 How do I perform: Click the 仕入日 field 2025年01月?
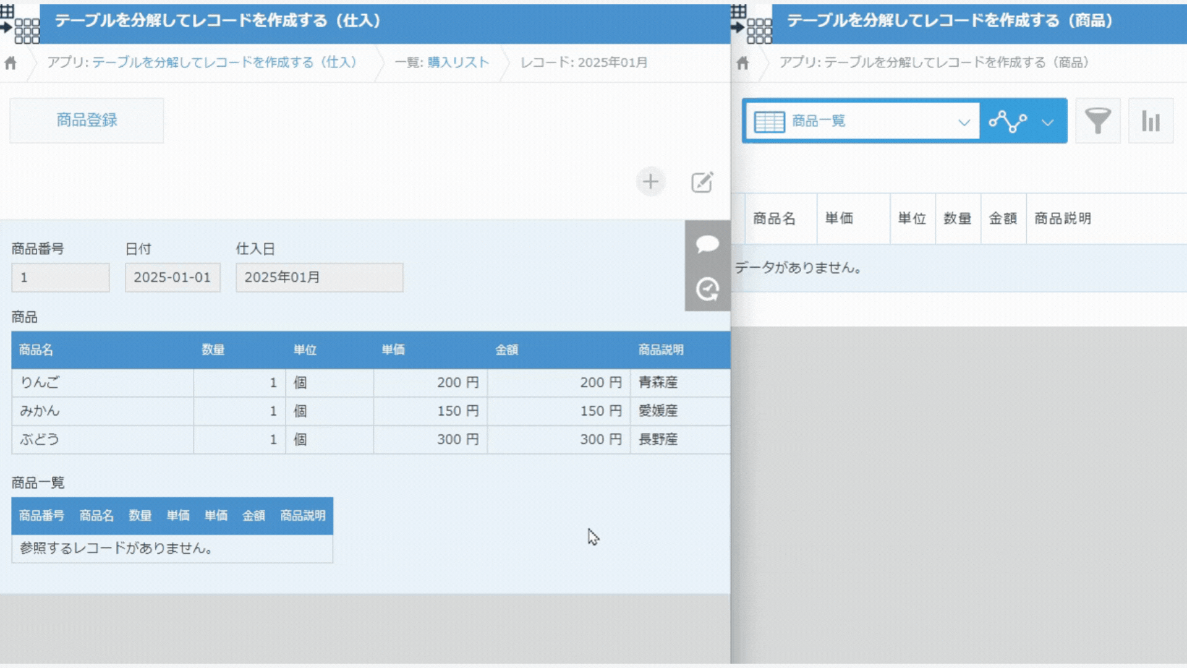pos(319,278)
